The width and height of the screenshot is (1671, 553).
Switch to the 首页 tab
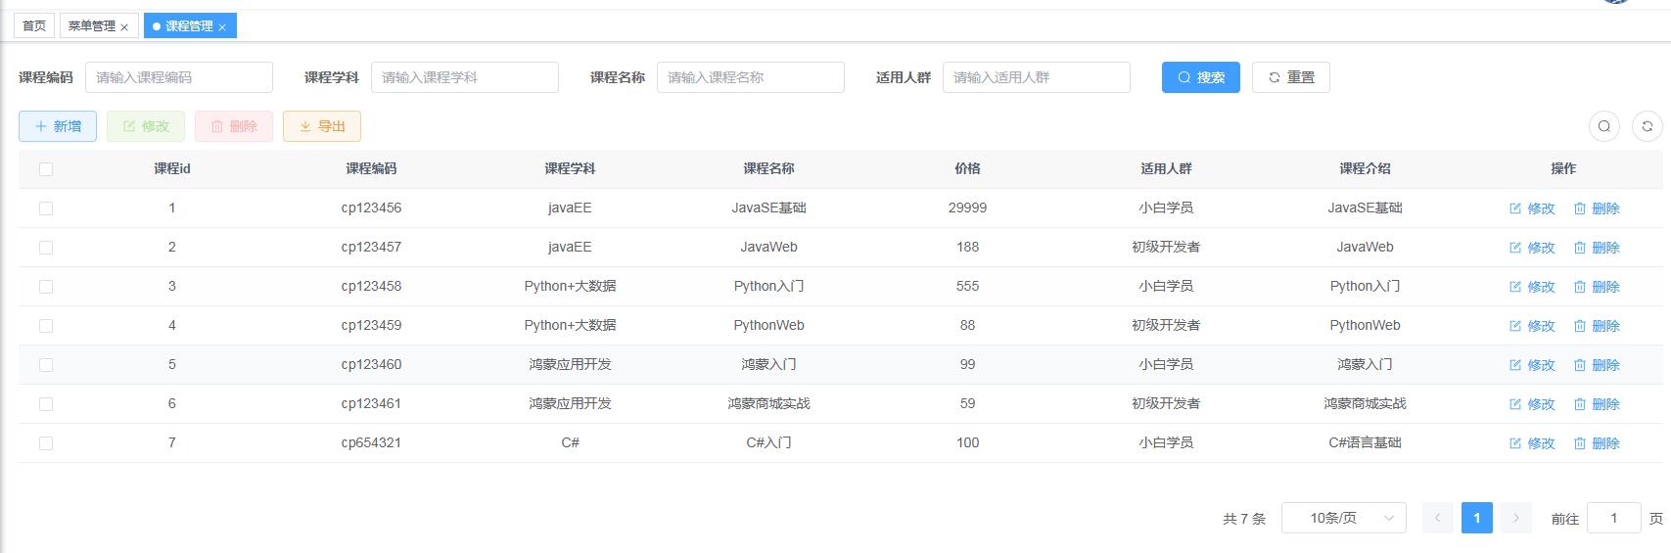click(34, 26)
